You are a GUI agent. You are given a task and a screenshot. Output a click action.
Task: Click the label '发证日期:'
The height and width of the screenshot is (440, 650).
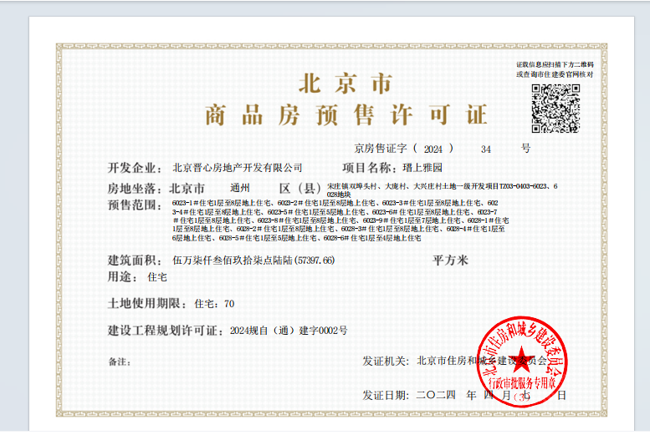(x=386, y=395)
